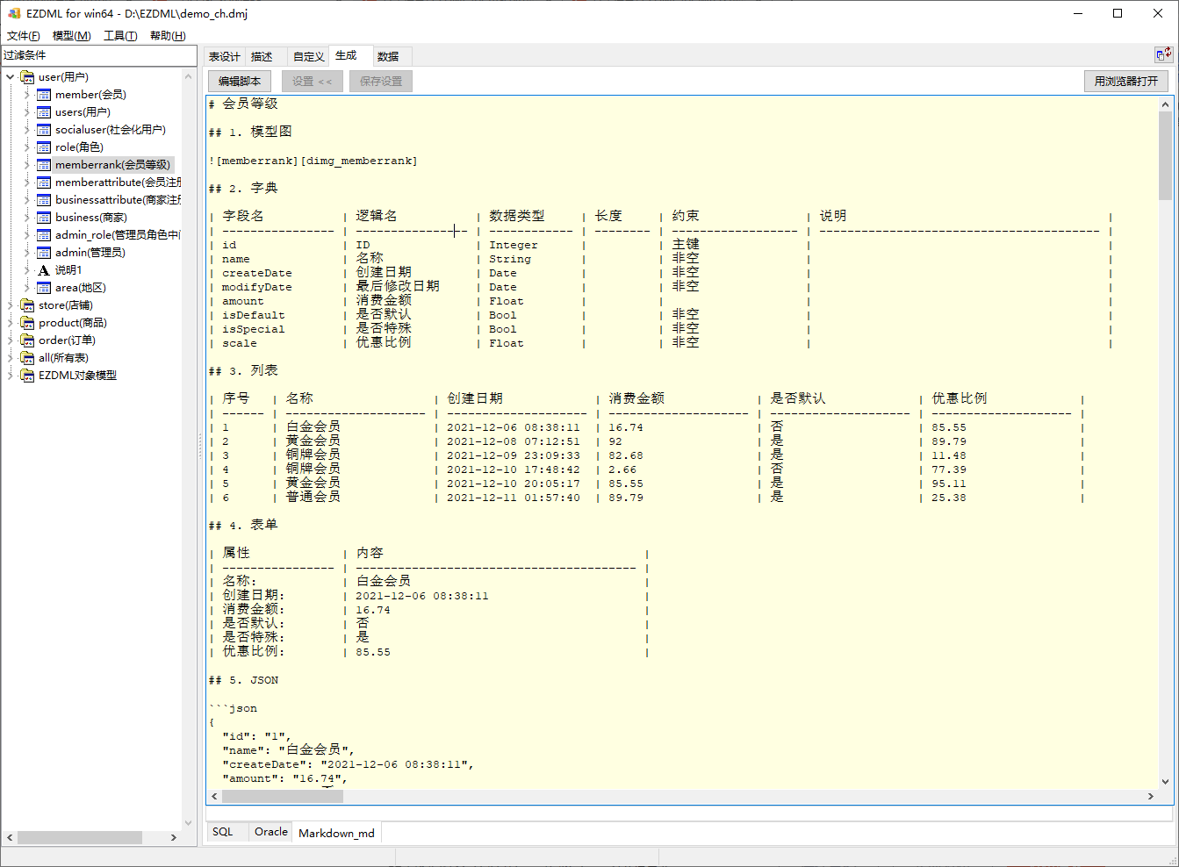This screenshot has height=867, width=1179.
Task: Expand the EZDML对象模型 tree node
Action: pyautogui.click(x=11, y=376)
